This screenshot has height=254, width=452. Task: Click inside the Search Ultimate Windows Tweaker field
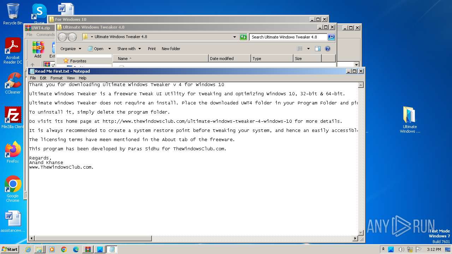(288, 37)
